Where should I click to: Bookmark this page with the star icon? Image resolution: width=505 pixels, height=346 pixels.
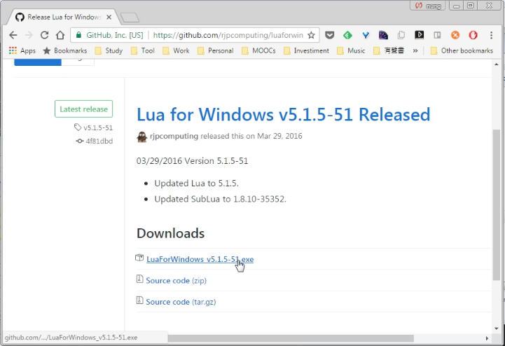[x=311, y=35]
